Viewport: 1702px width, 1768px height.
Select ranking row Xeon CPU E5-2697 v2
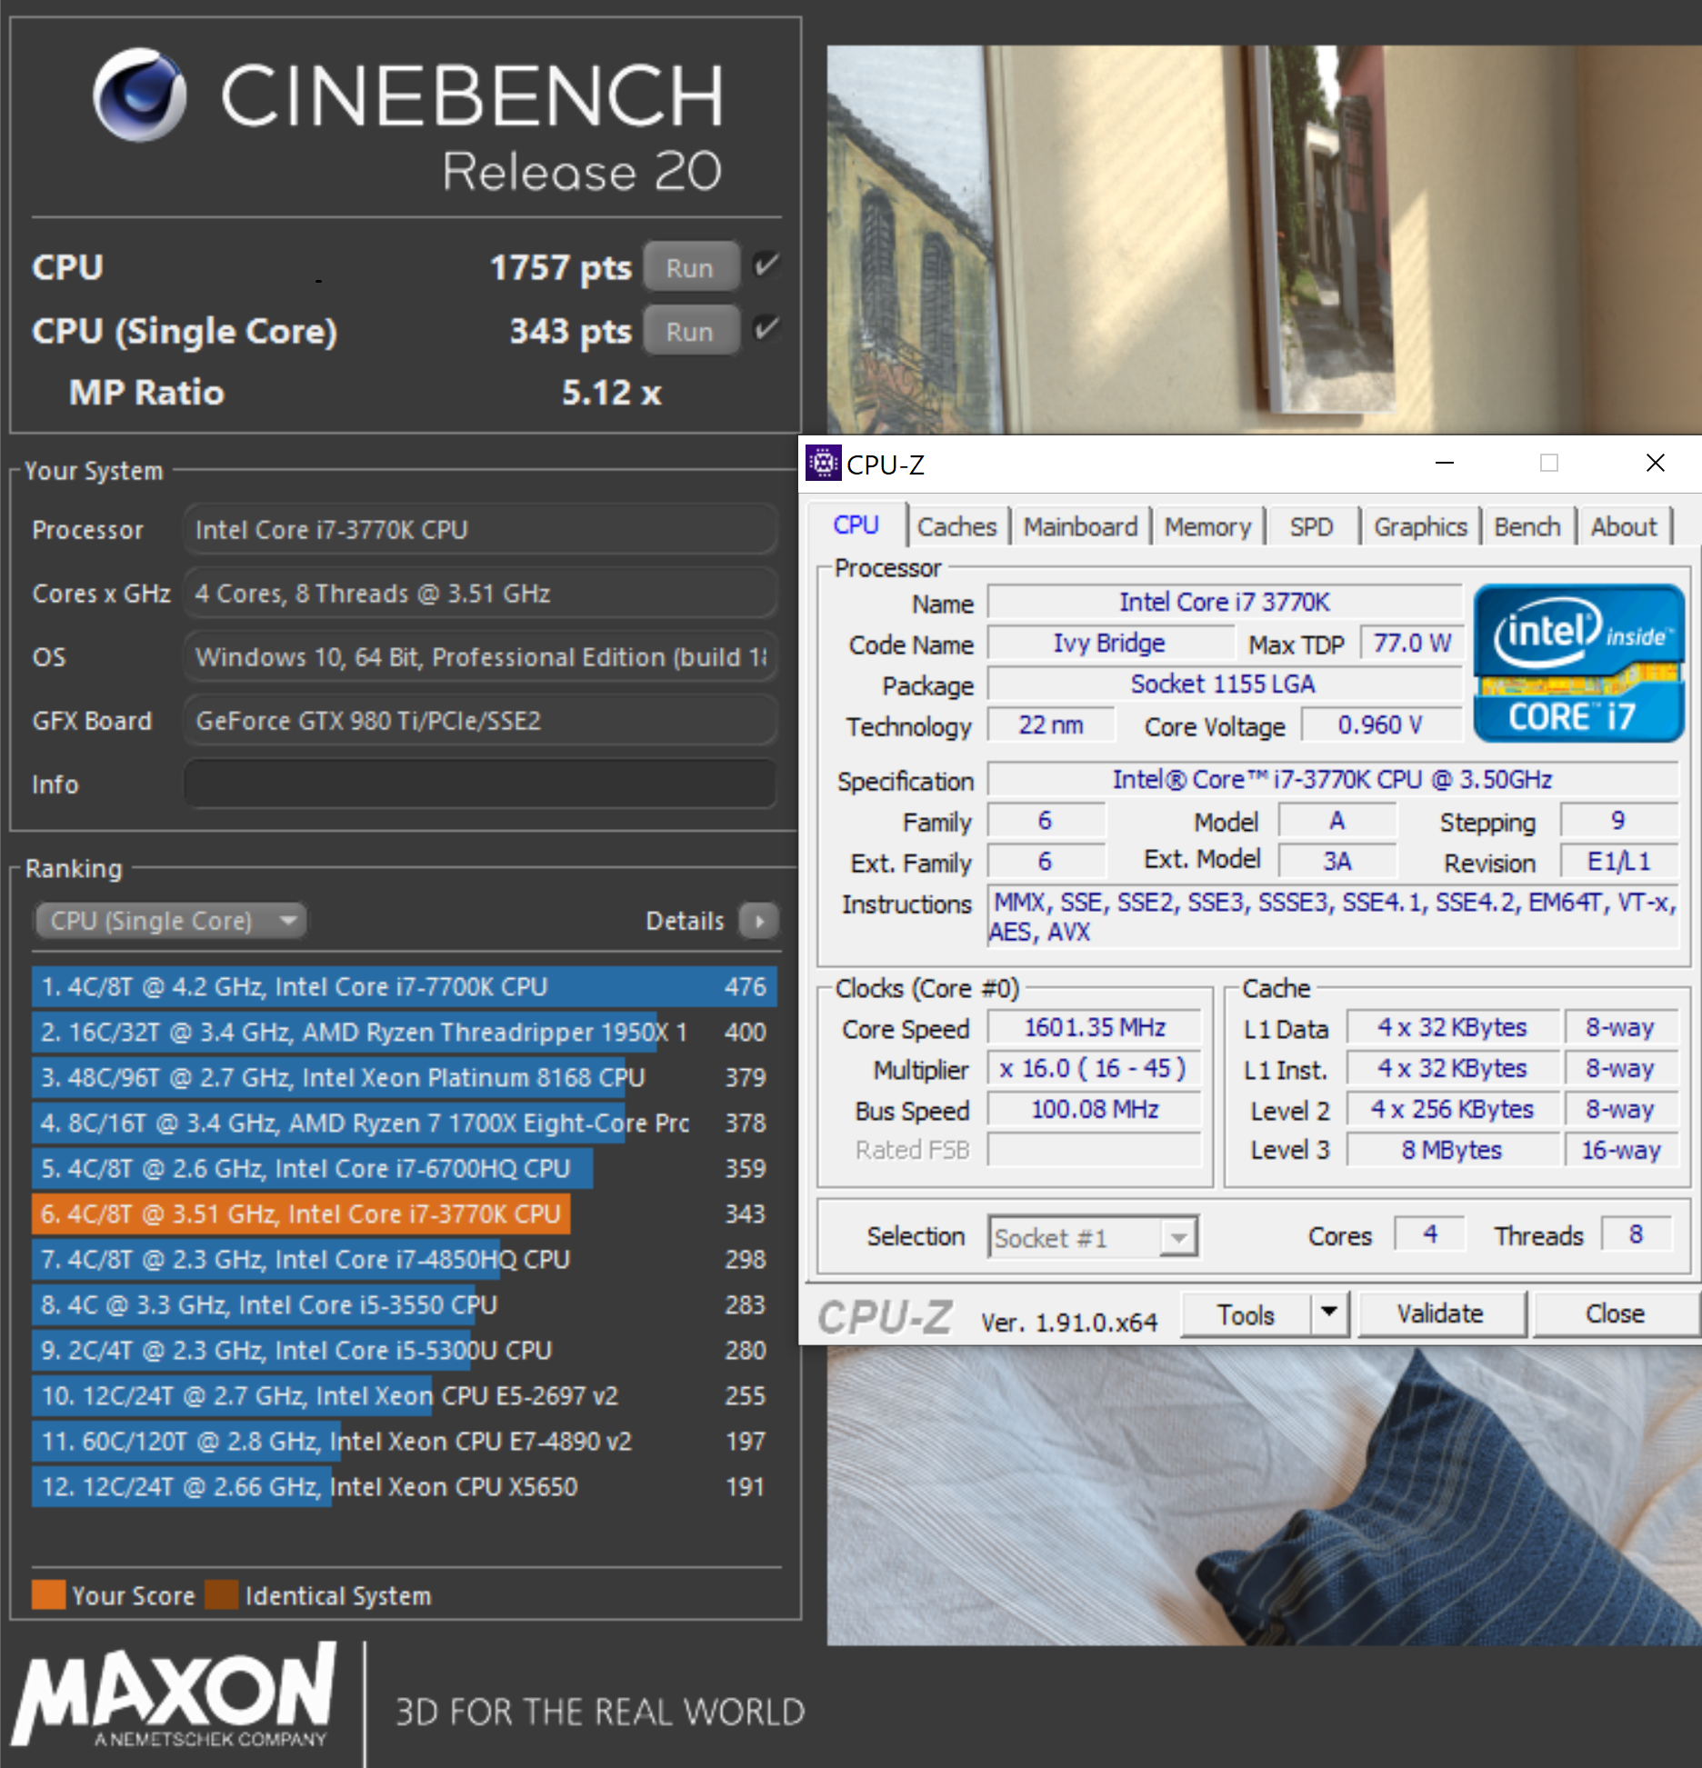click(405, 1395)
